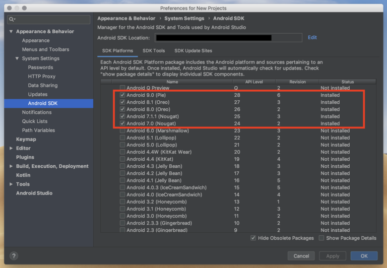Image resolution: width=387 pixels, height=268 pixels.
Task: Expand the Build, Execution, Deployment arrow
Action: pos(11,166)
